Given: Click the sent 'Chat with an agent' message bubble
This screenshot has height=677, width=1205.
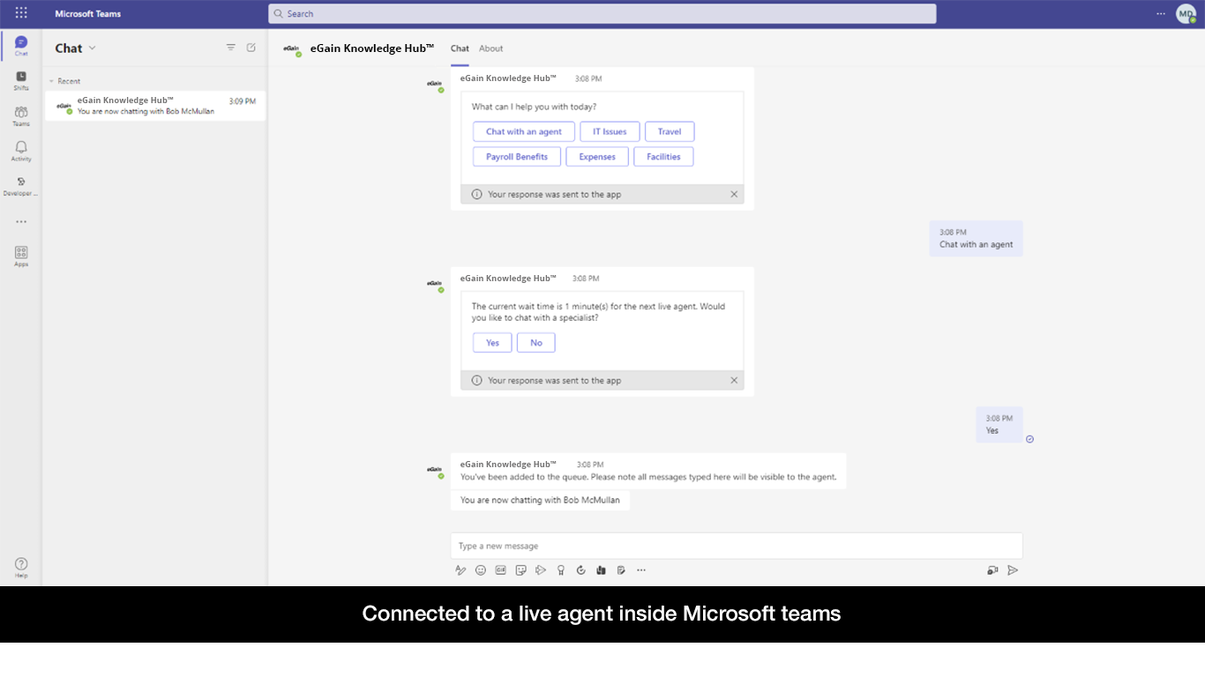Looking at the screenshot, I should click(x=976, y=239).
